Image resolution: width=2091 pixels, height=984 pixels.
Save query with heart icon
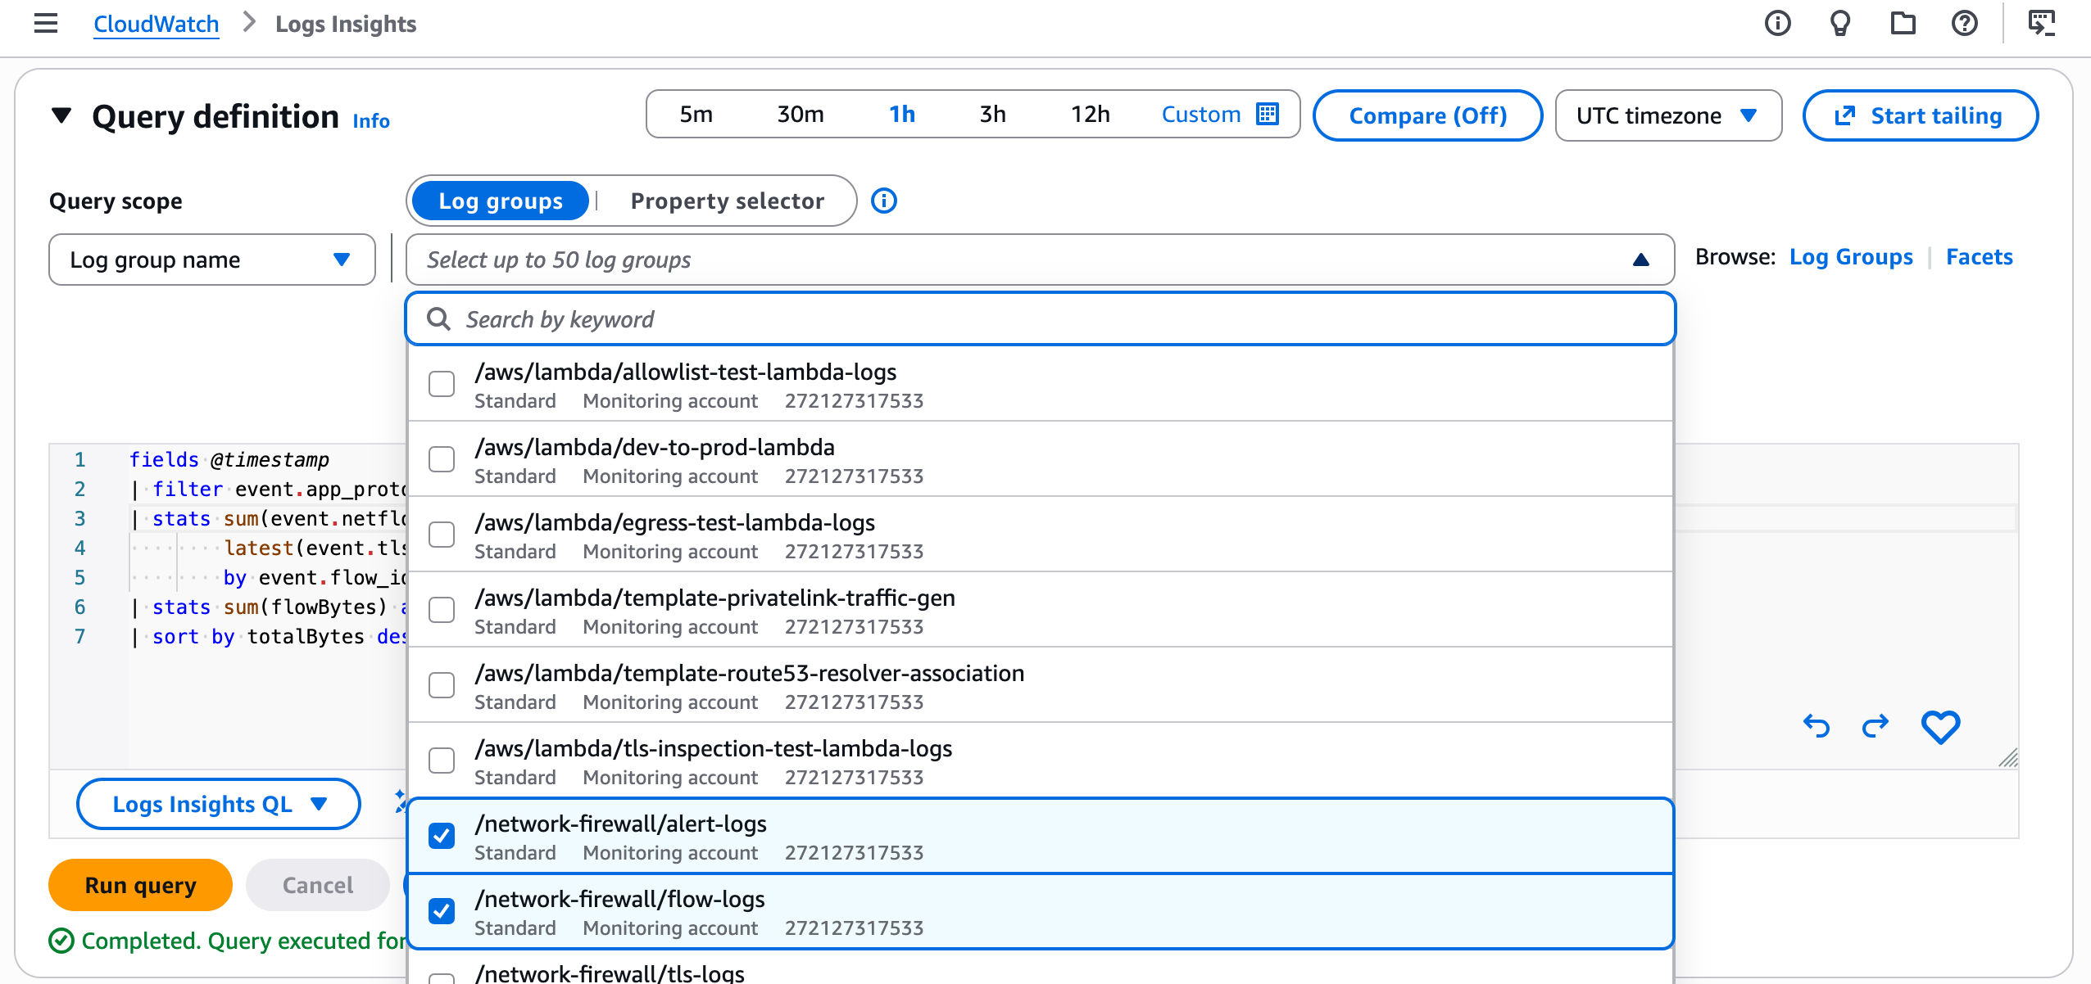[1940, 726]
